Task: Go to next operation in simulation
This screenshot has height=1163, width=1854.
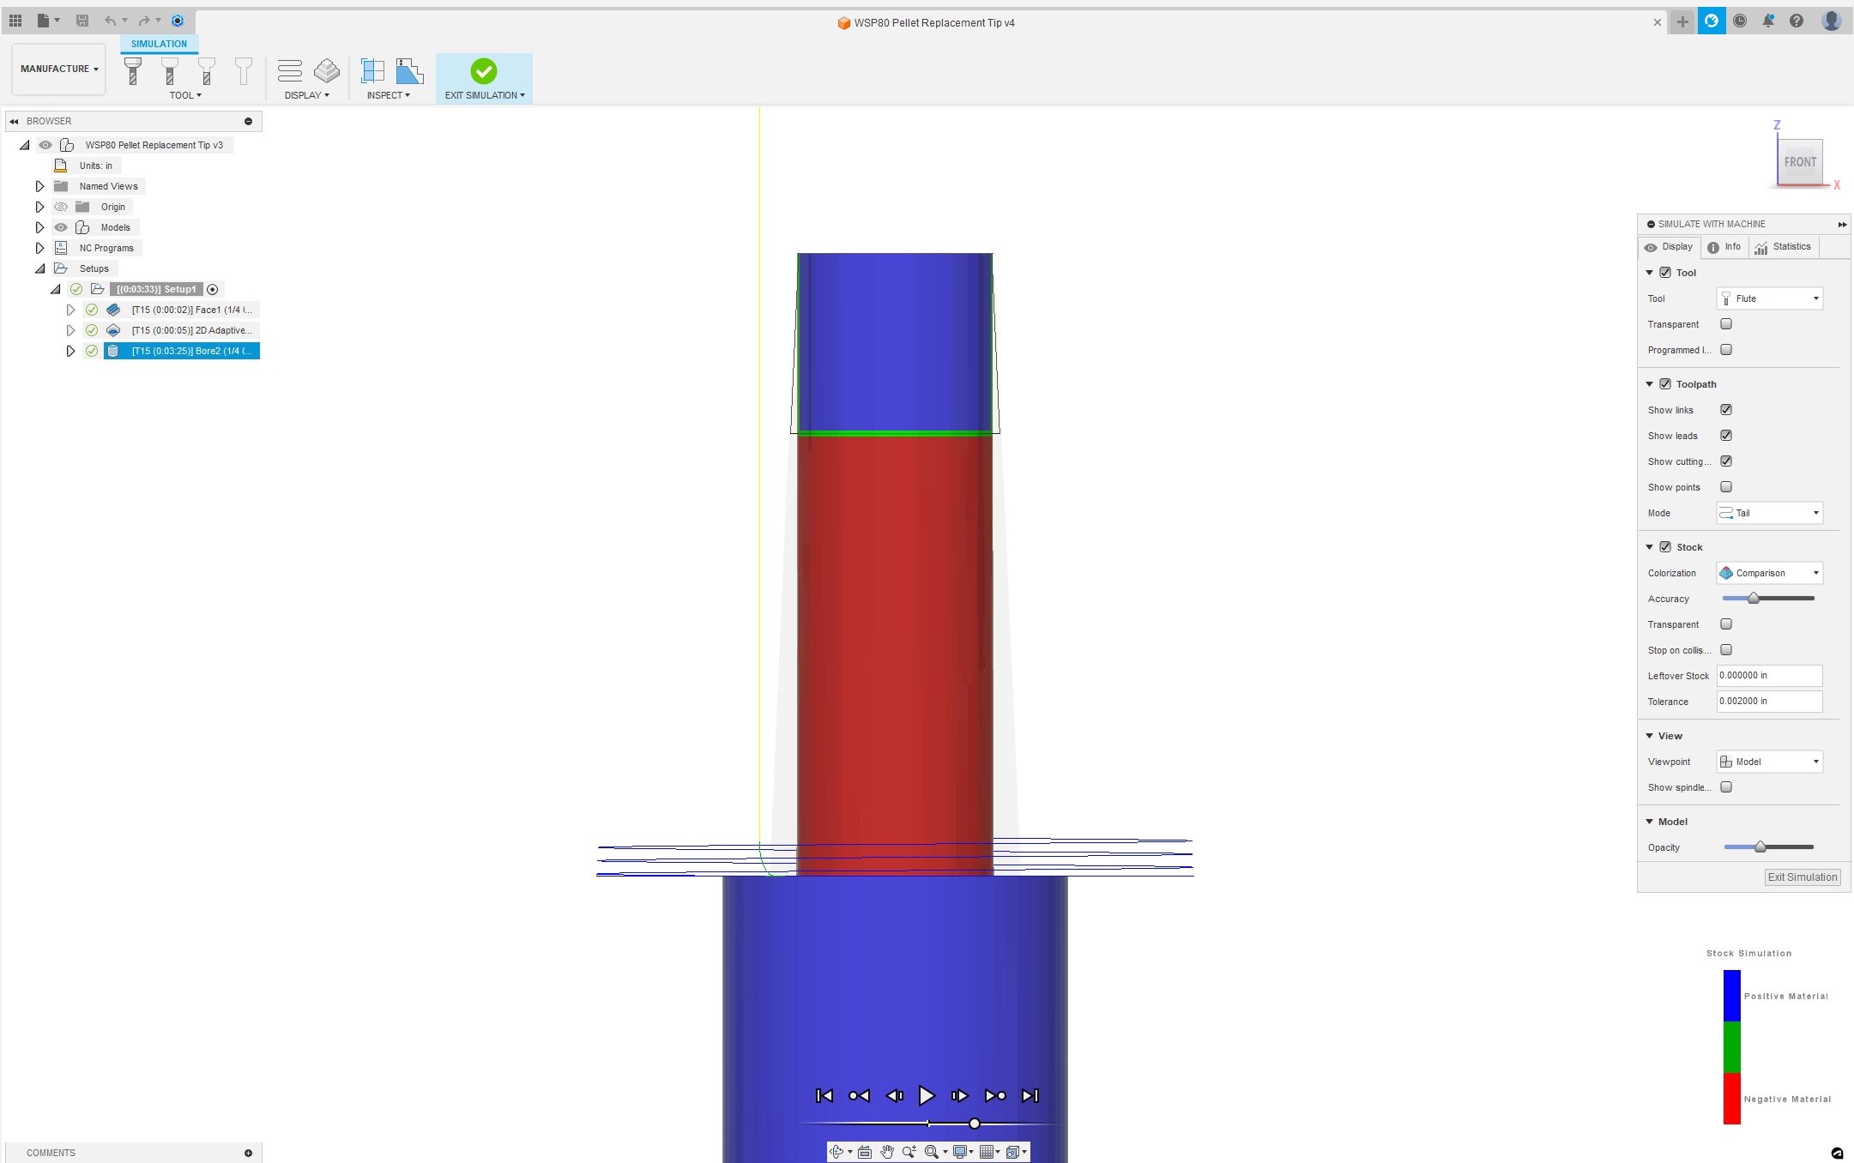Action: pos(995,1095)
